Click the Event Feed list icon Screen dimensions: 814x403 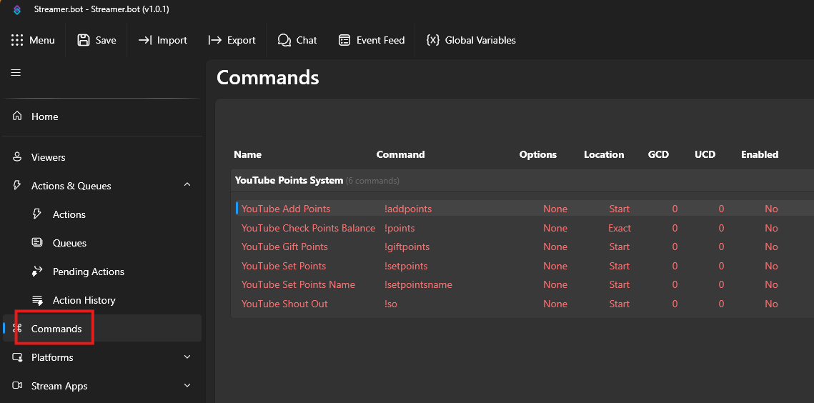pyautogui.click(x=344, y=40)
